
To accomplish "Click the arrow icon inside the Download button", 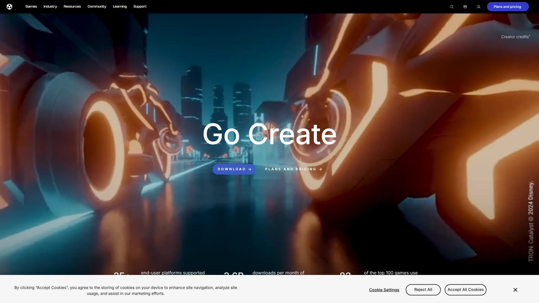I will click(250, 169).
